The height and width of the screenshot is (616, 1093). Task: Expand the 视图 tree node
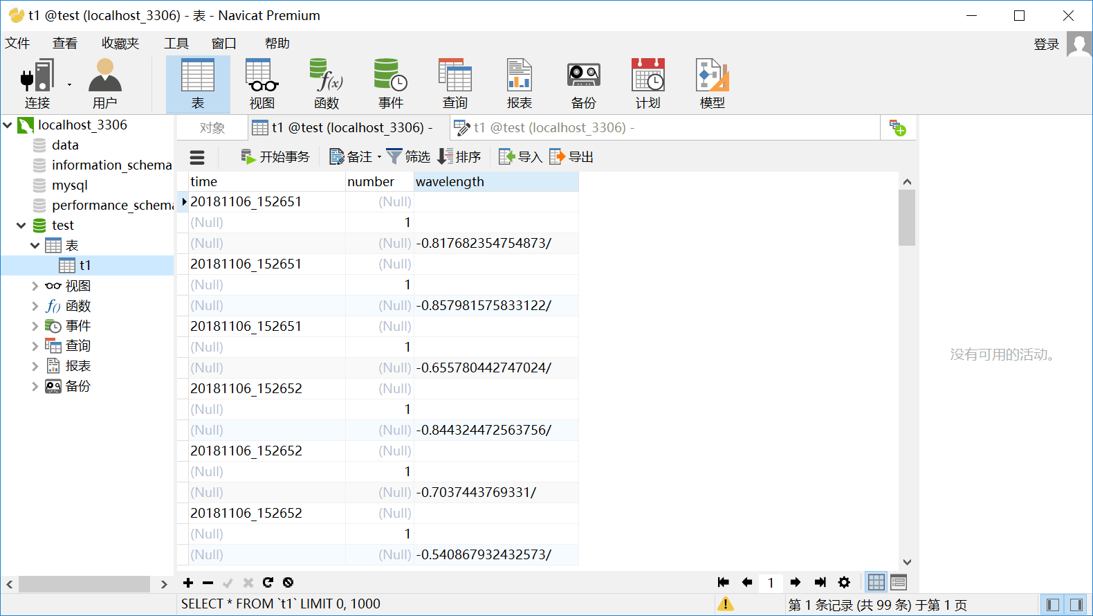(x=35, y=286)
